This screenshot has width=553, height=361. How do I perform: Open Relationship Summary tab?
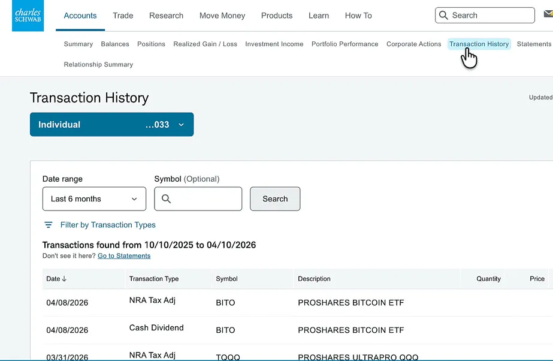[98, 64]
